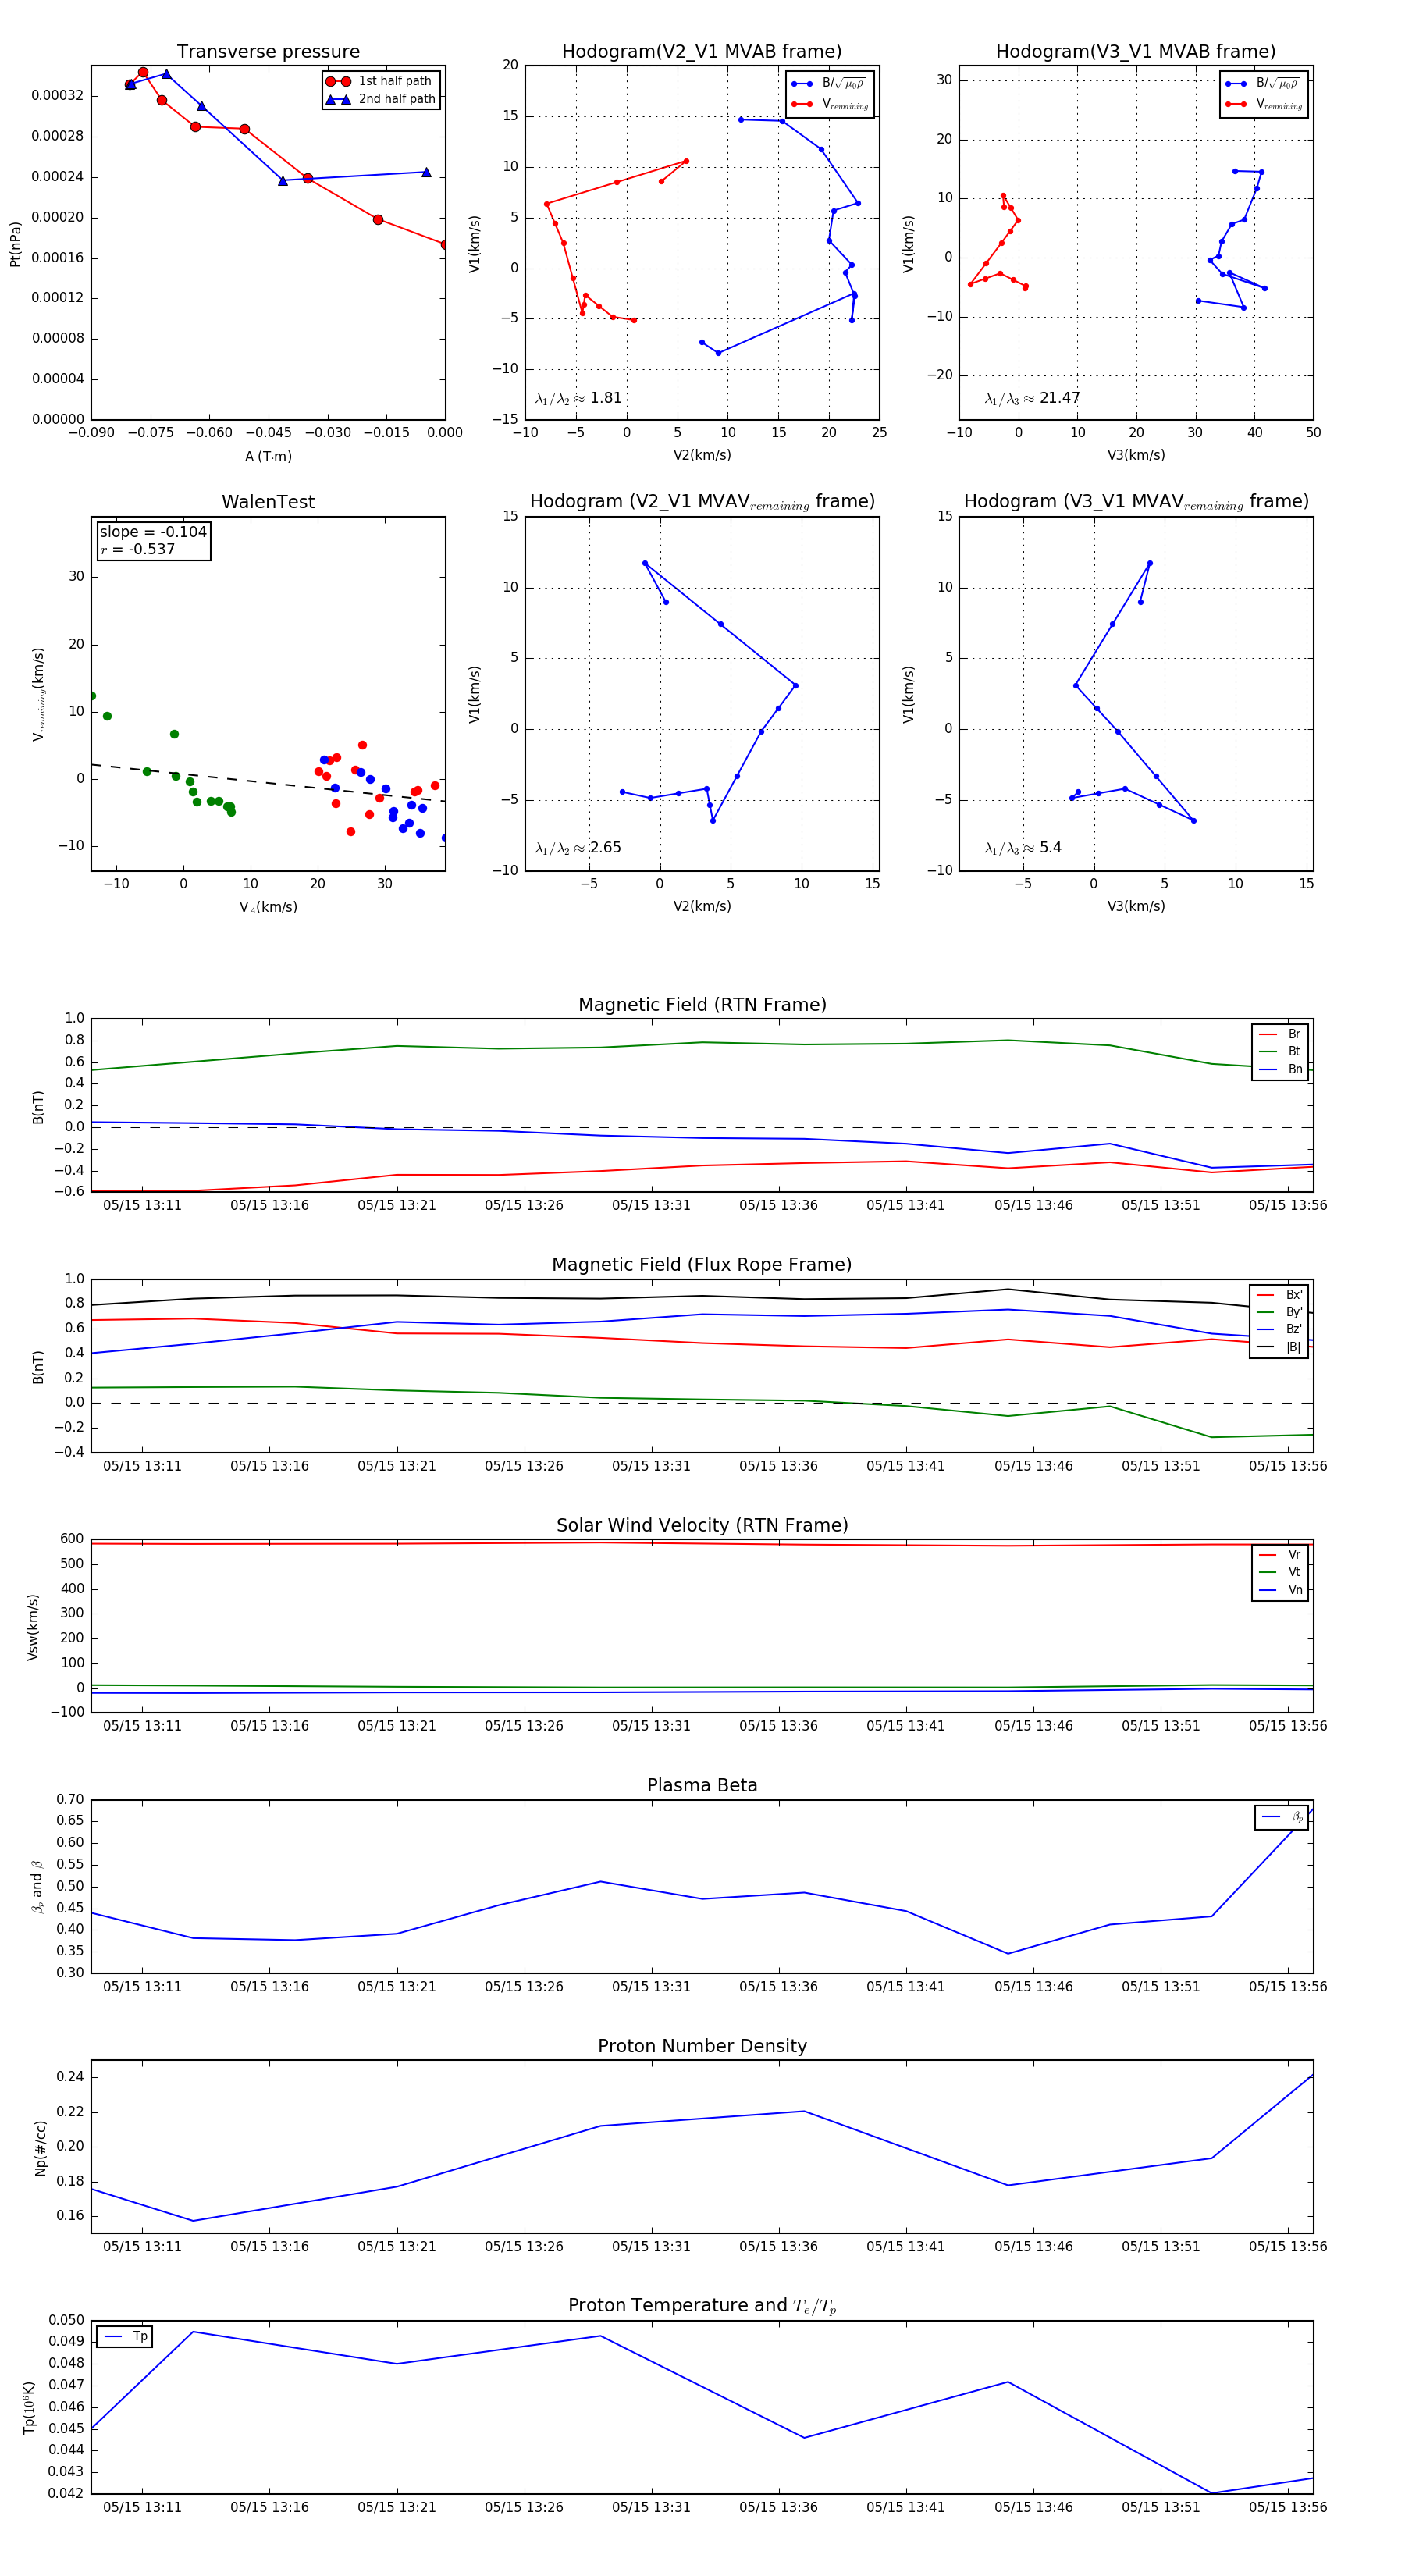Click the 'Transverse pressure' plot title
The height and width of the screenshot is (2576, 1405).
pyautogui.click(x=268, y=52)
